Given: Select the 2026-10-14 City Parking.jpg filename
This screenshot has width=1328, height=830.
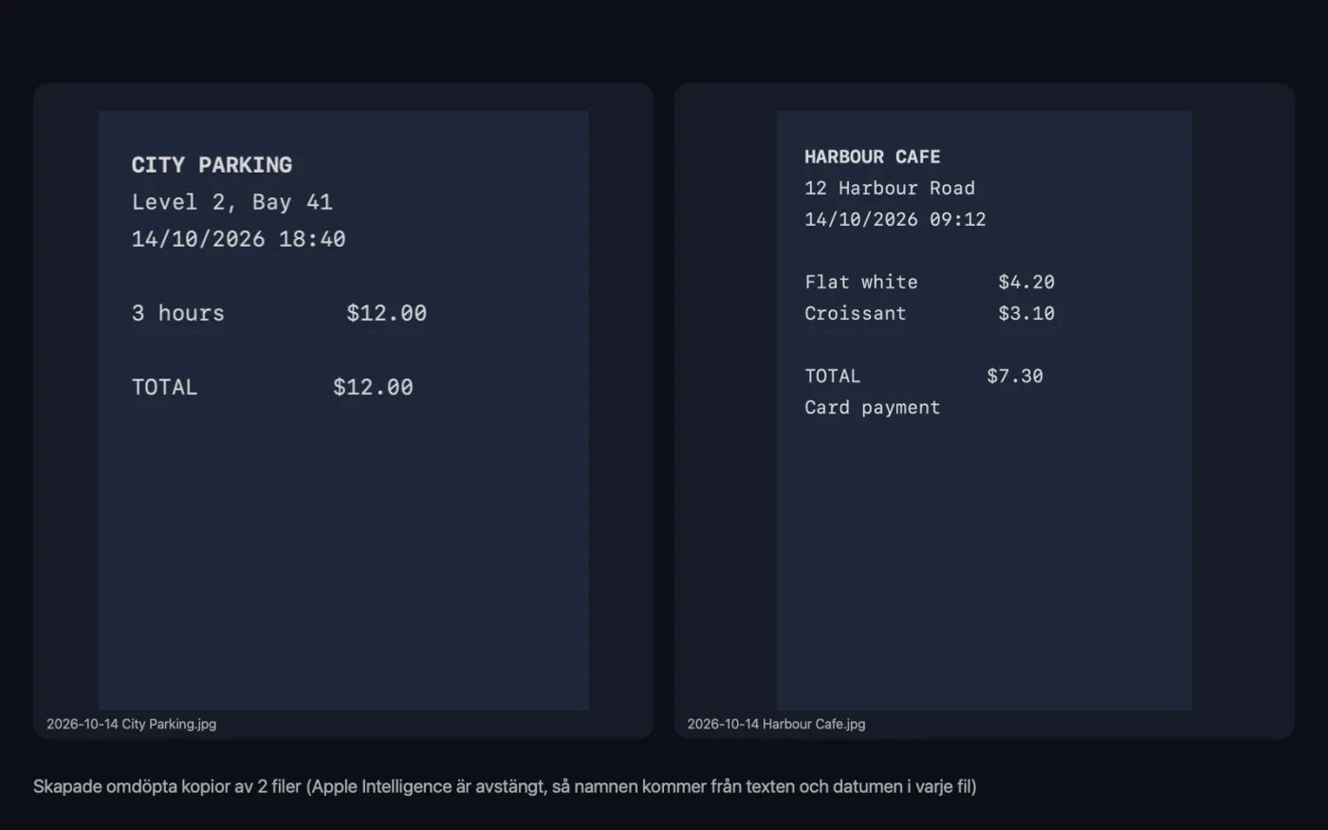Looking at the screenshot, I should (x=131, y=724).
